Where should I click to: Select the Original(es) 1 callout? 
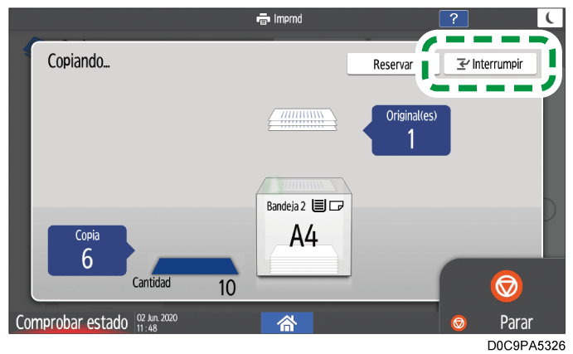[410, 130]
